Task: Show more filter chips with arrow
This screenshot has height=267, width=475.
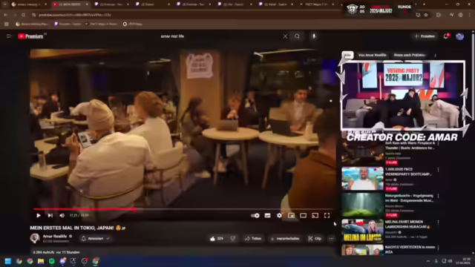Action: pyautogui.click(x=435, y=56)
